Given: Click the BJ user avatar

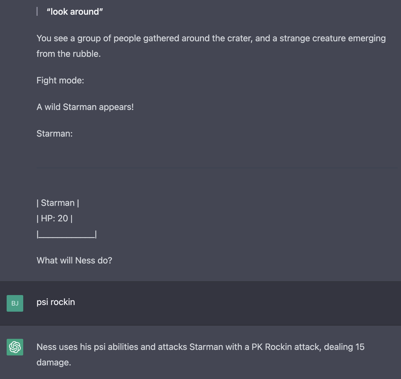Looking at the screenshot, I should click(15, 303).
